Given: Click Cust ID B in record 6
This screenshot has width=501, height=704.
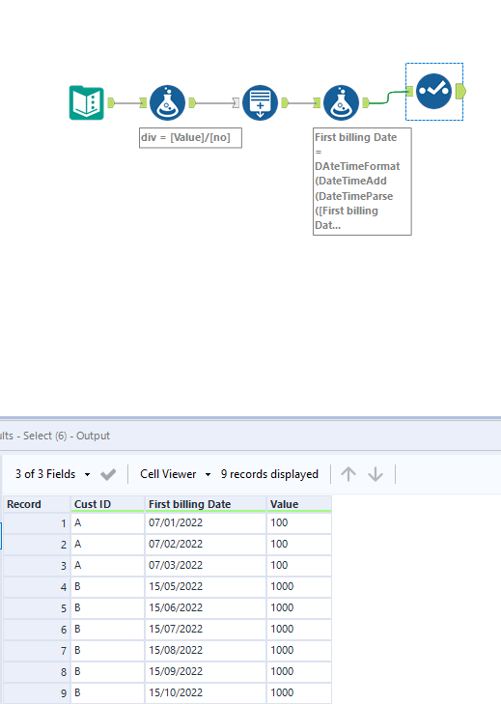Looking at the screenshot, I should pyautogui.click(x=107, y=629).
